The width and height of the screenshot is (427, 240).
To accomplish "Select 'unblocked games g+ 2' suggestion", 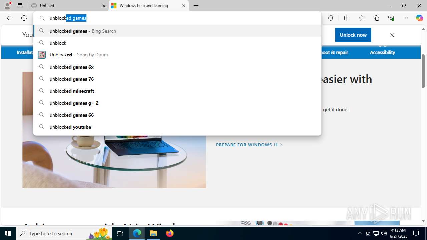I will click(x=177, y=103).
